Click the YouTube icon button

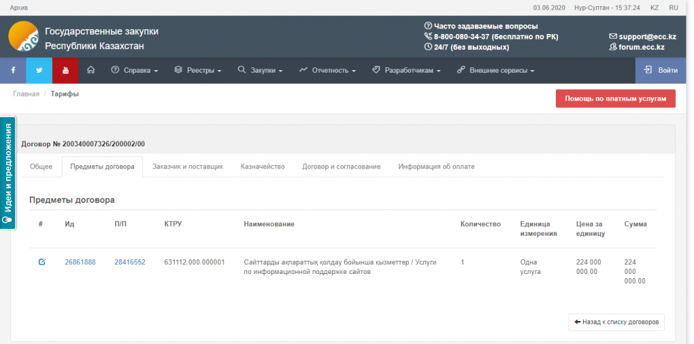coord(65,70)
